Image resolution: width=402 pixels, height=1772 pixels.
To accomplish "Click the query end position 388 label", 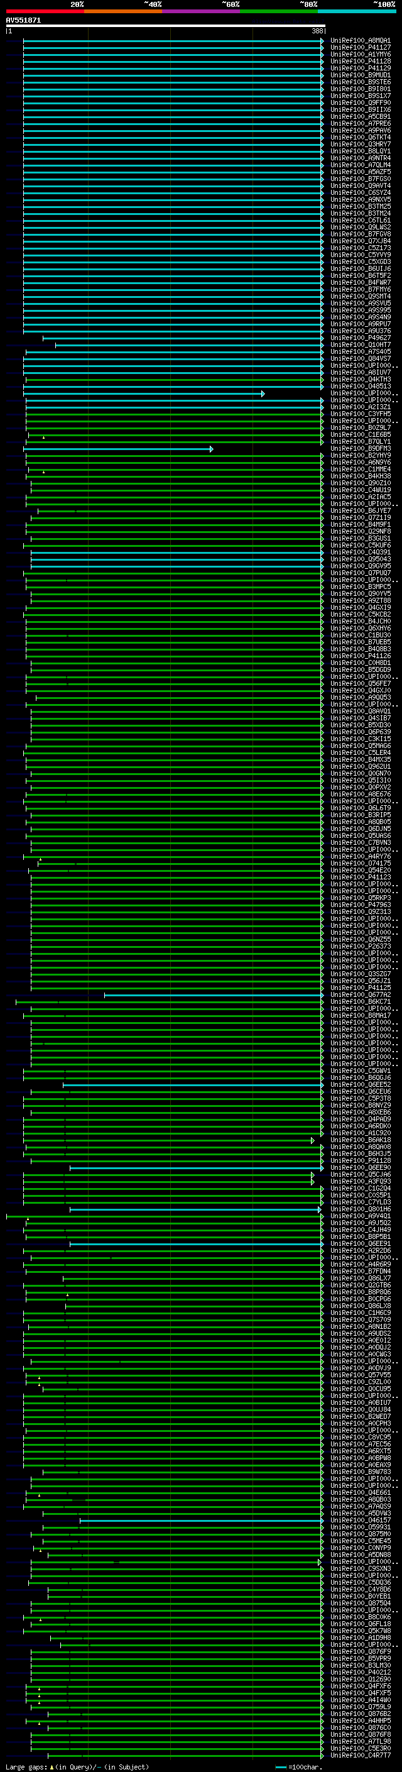I will pyautogui.click(x=317, y=31).
